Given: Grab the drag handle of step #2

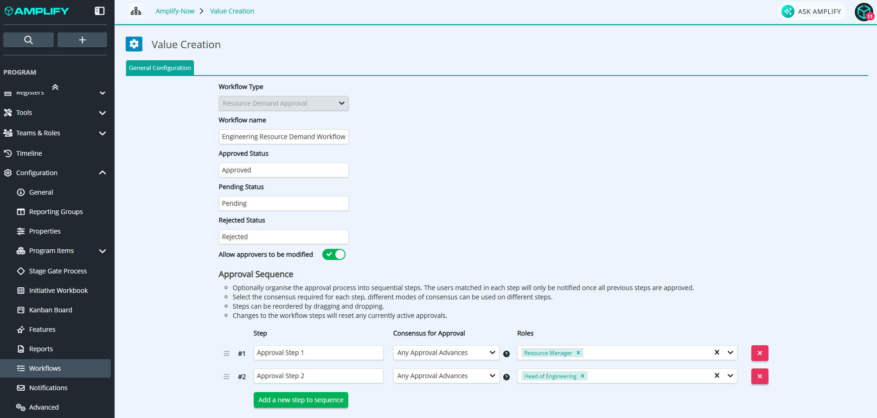Looking at the screenshot, I should (x=226, y=376).
